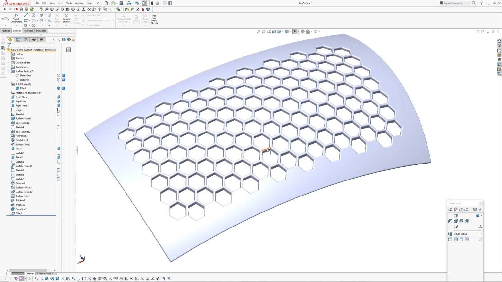Screen dimensions: 502x282
Task: Switch to the Evaluate tab
Action: pyautogui.click(x=28, y=31)
